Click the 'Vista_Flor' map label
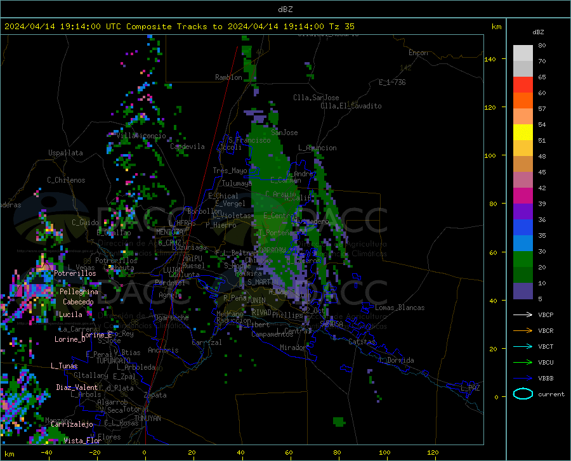The width and height of the screenshot is (571, 461). (x=82, y=441)
